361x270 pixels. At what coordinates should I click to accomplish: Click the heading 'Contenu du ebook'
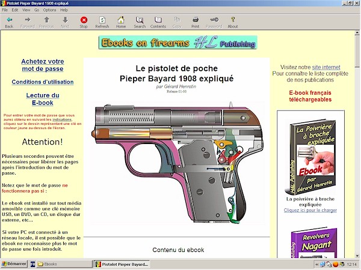click(x=178, y=250)
